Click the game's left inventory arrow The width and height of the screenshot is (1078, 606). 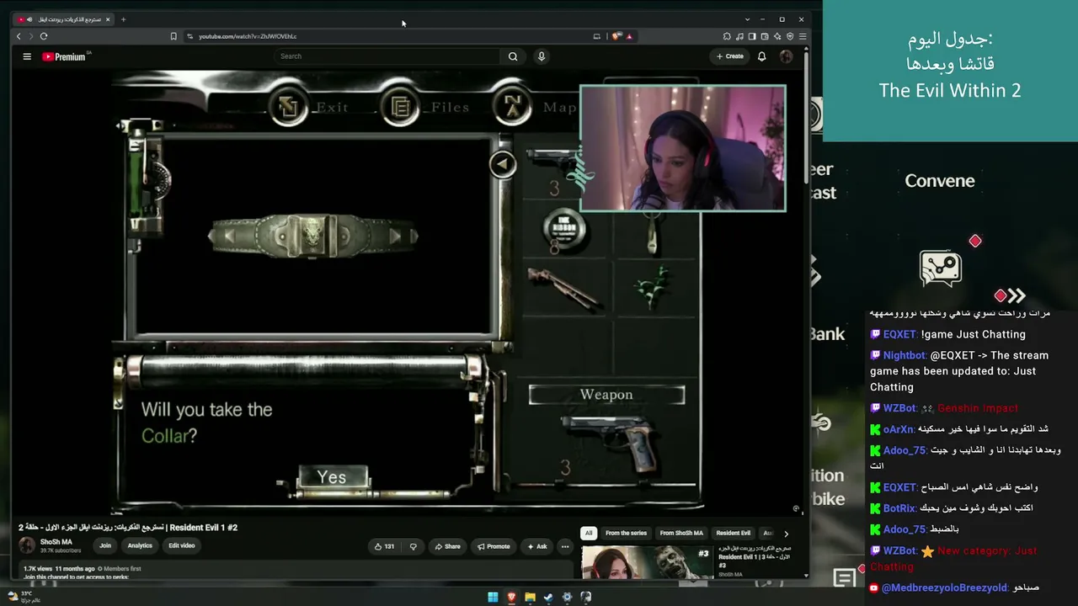coord(503,164)
